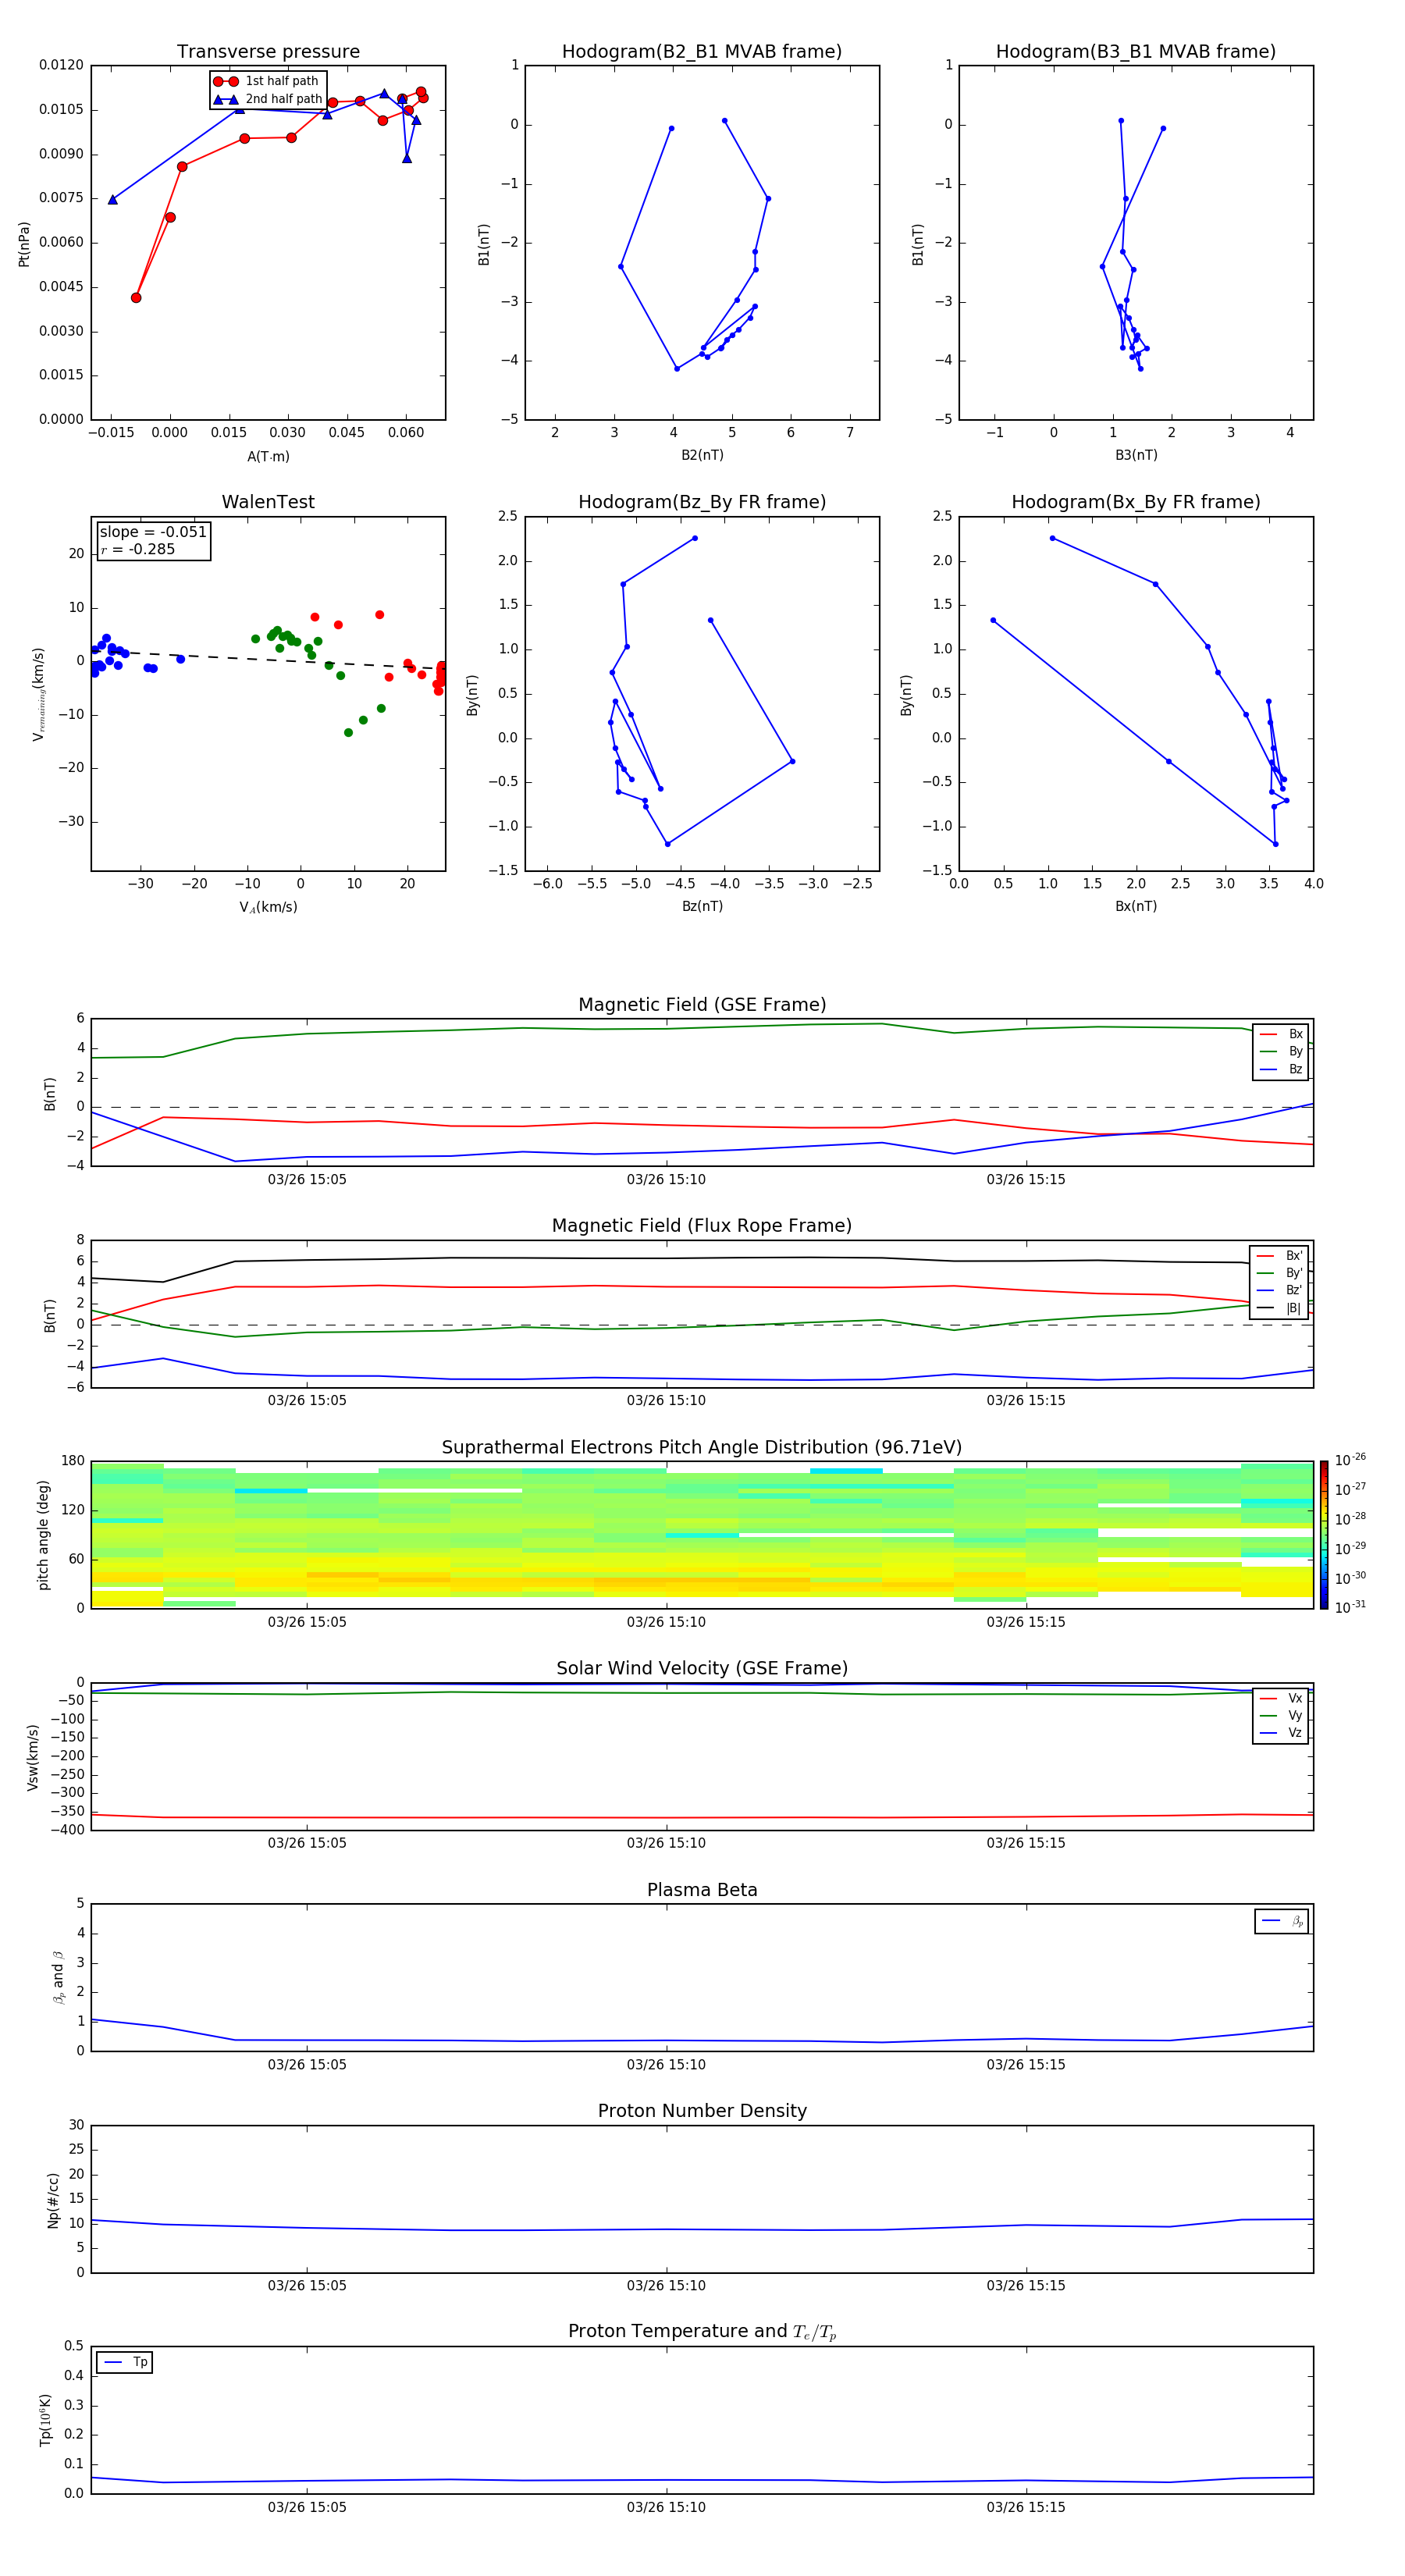This screenshot has height=2576, width=1405.
Task: Click the 'Magnetic Field (GSE Frame)' title
Action: coord(702,1005)
